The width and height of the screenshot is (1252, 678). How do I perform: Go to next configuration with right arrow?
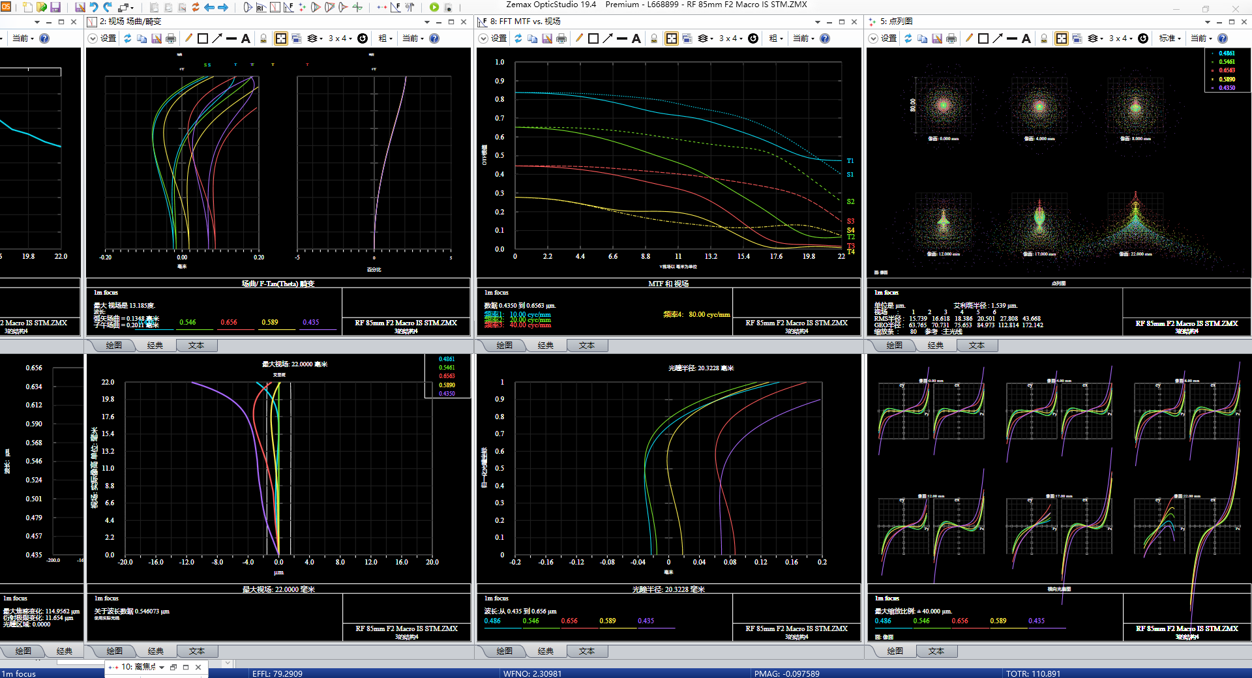(x=223, y=7)
